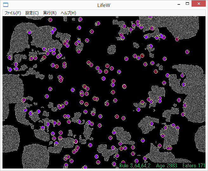Select the eater nearest below the LifeW title
Viewport: 208px width, 171px height.
(98, 23)
